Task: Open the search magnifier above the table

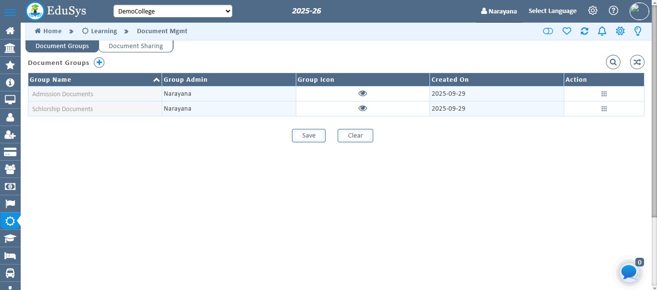Action: point(613,62)
